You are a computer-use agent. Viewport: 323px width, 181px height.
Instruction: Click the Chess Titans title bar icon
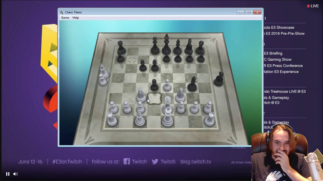click(62, 12)
